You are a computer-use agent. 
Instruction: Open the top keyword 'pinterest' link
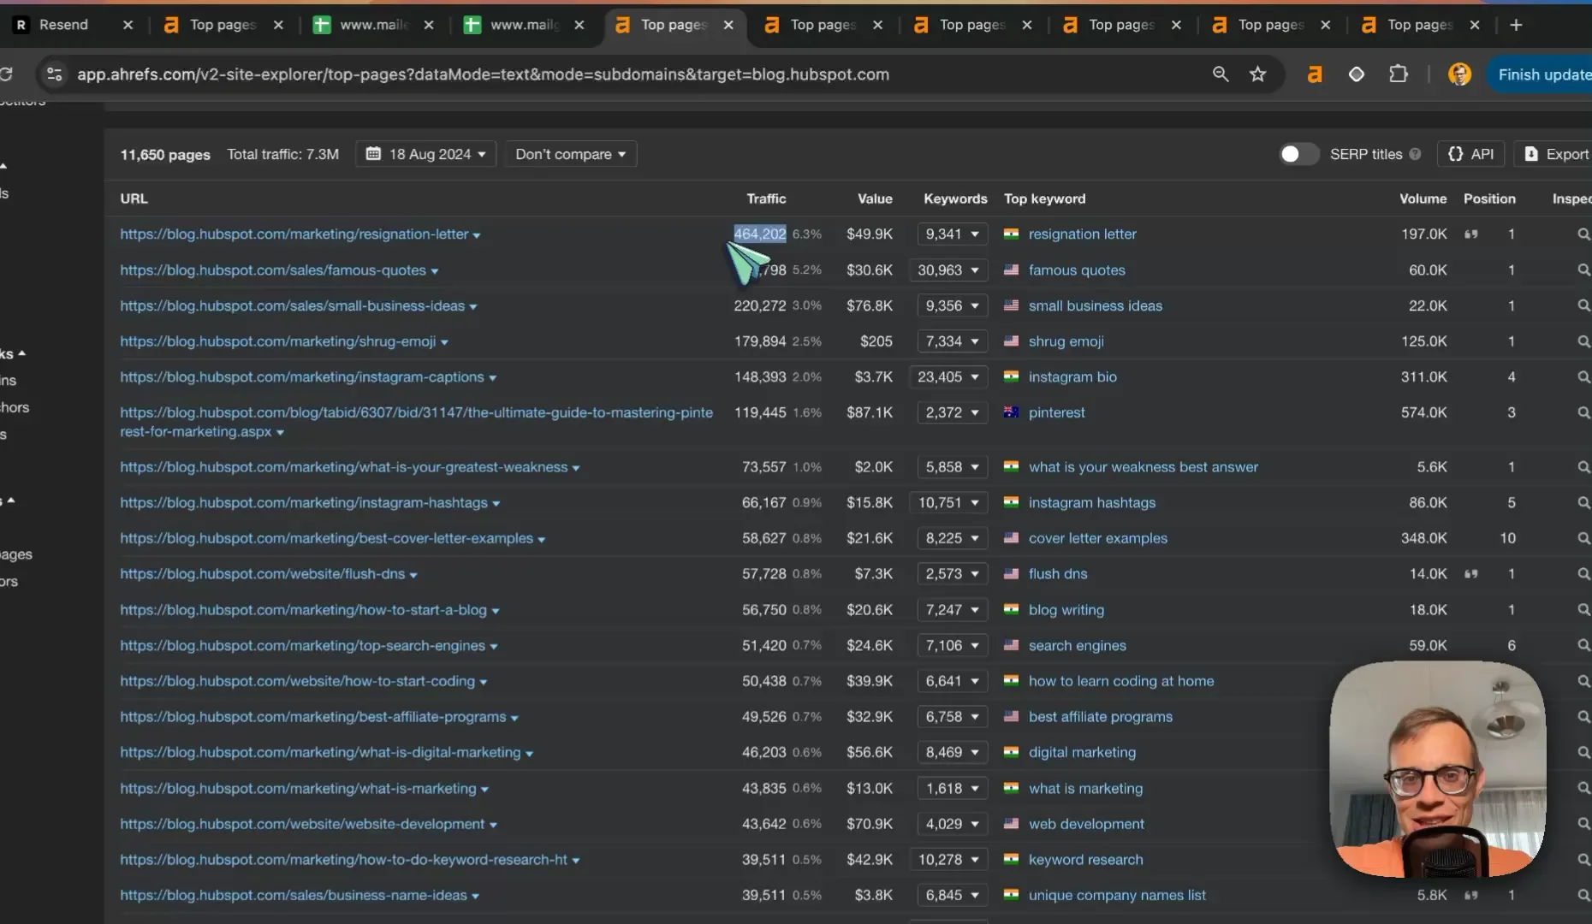1056,412
